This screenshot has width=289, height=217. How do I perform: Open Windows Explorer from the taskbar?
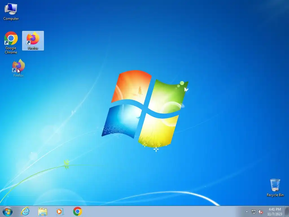43,211
